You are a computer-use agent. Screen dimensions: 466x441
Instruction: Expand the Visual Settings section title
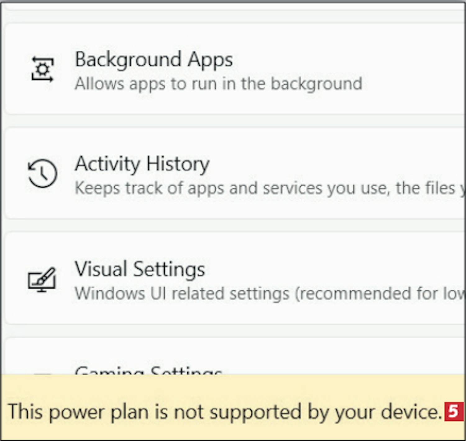140,269
